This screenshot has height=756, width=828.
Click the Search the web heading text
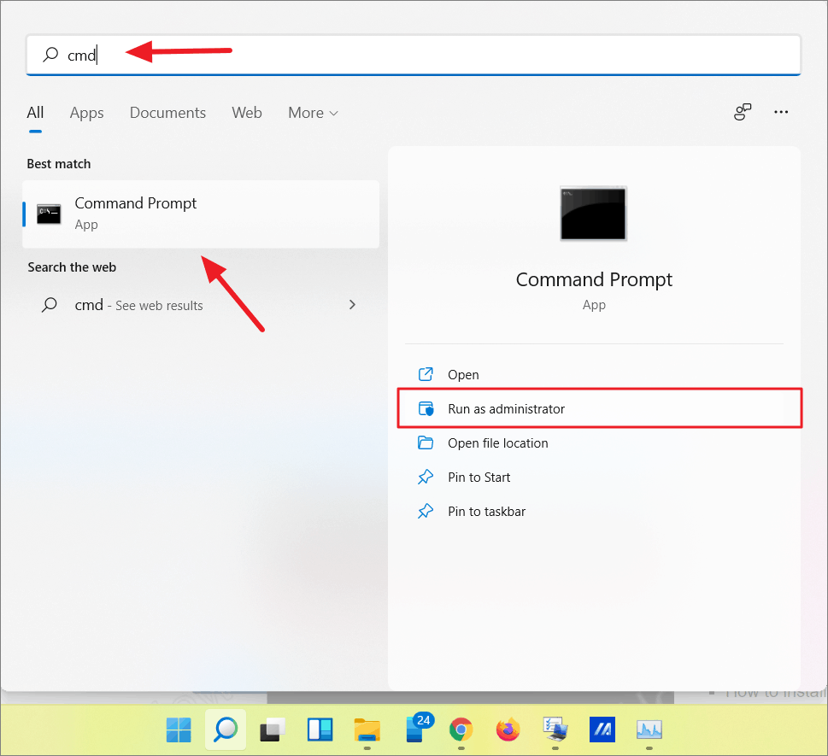[72, 267]
